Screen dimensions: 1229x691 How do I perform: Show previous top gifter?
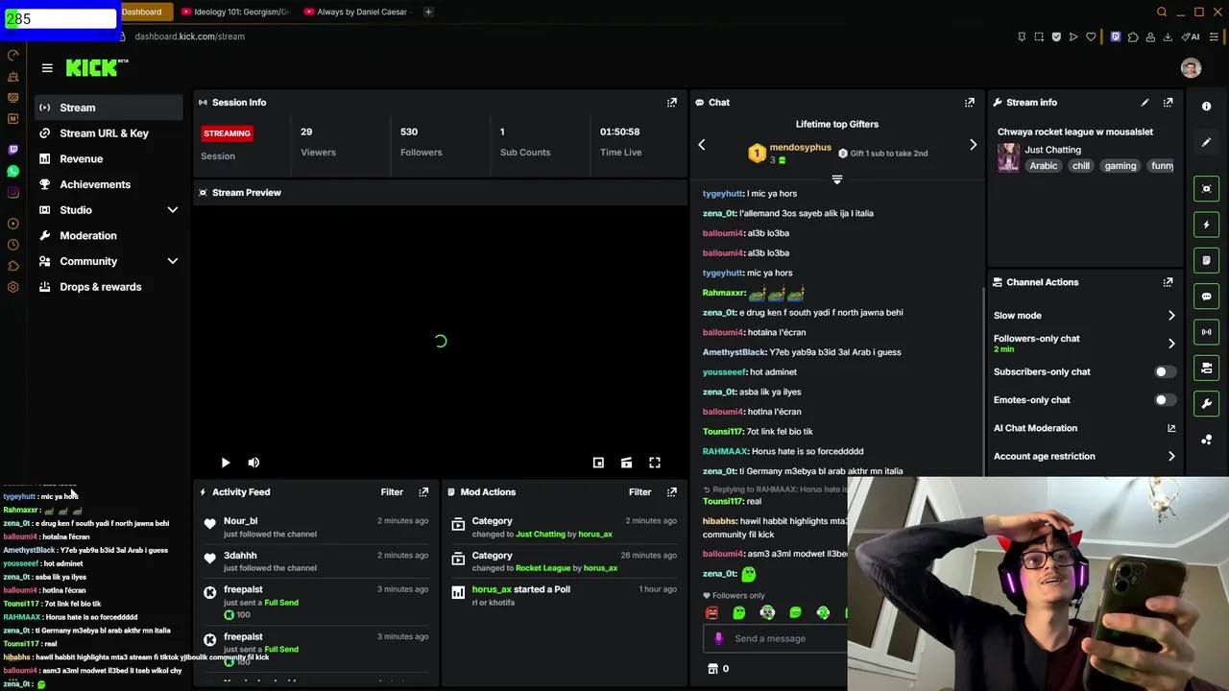(x=702, y=145)
